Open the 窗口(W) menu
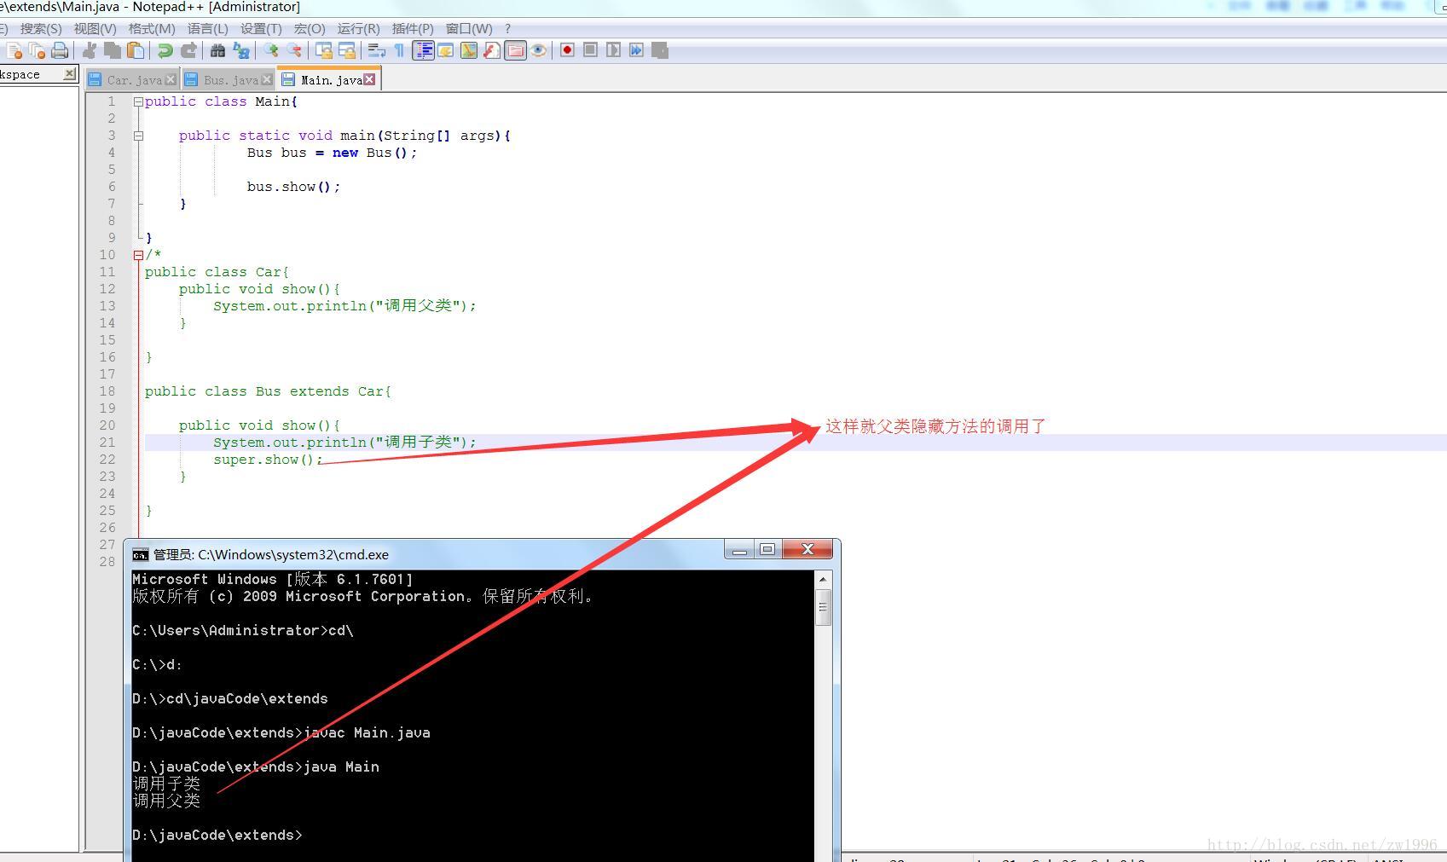The image size is (1447, 862). coord(469,29)
